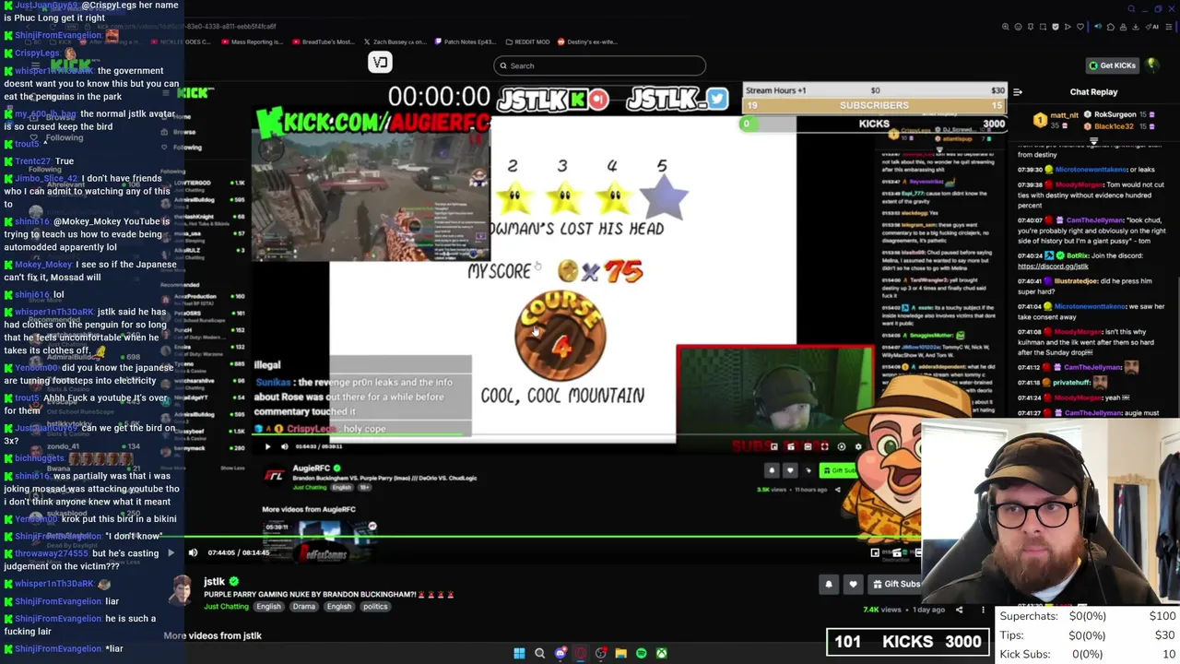Click the megaphone icon in browser toolbar
The image size is (1180, 664).
[x=1098, y=27]
